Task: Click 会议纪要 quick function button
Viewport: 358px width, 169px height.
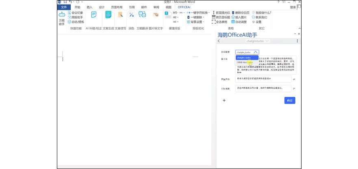Action: [x=75, y=13]
